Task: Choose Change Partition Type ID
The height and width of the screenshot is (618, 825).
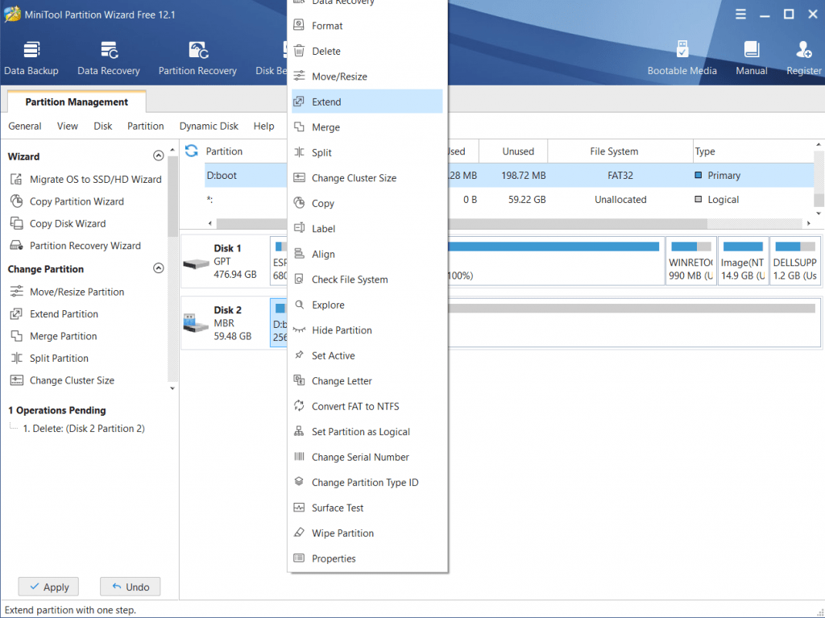Action: (367, 482)
